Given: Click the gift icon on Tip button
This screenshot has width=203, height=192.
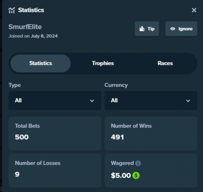Looking at the screenshot, I should point(142,29).
